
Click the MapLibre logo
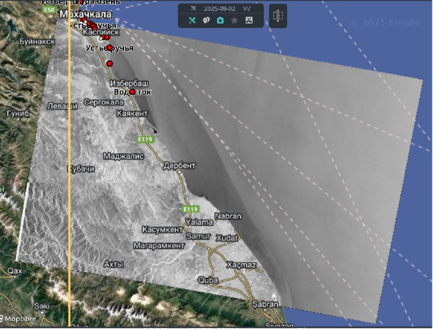click(19, 319)
